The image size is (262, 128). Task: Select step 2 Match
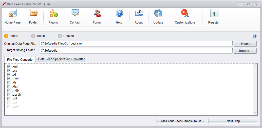38,36
